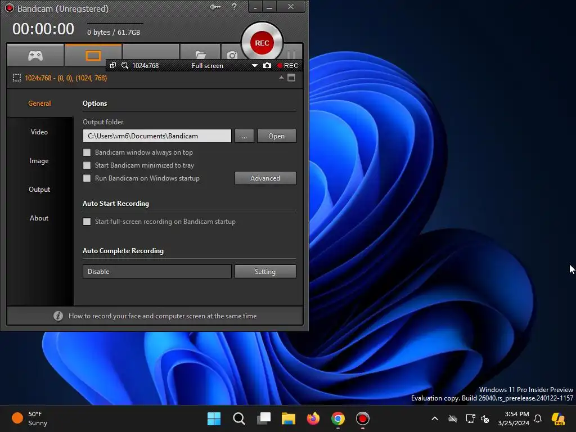Click the window select icon in capture bar

113,65
